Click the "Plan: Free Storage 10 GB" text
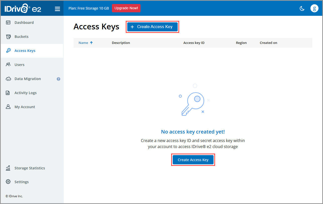This screenshot has width=323, height=204. coord(89,8)
